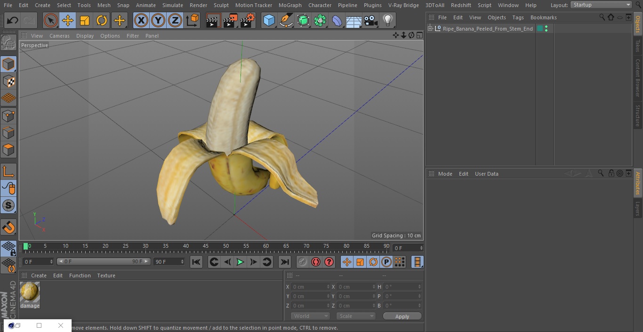Open the Spline Pen tool
The height and width of the screenshot is (332, 643).
click(x=286, y=20)
